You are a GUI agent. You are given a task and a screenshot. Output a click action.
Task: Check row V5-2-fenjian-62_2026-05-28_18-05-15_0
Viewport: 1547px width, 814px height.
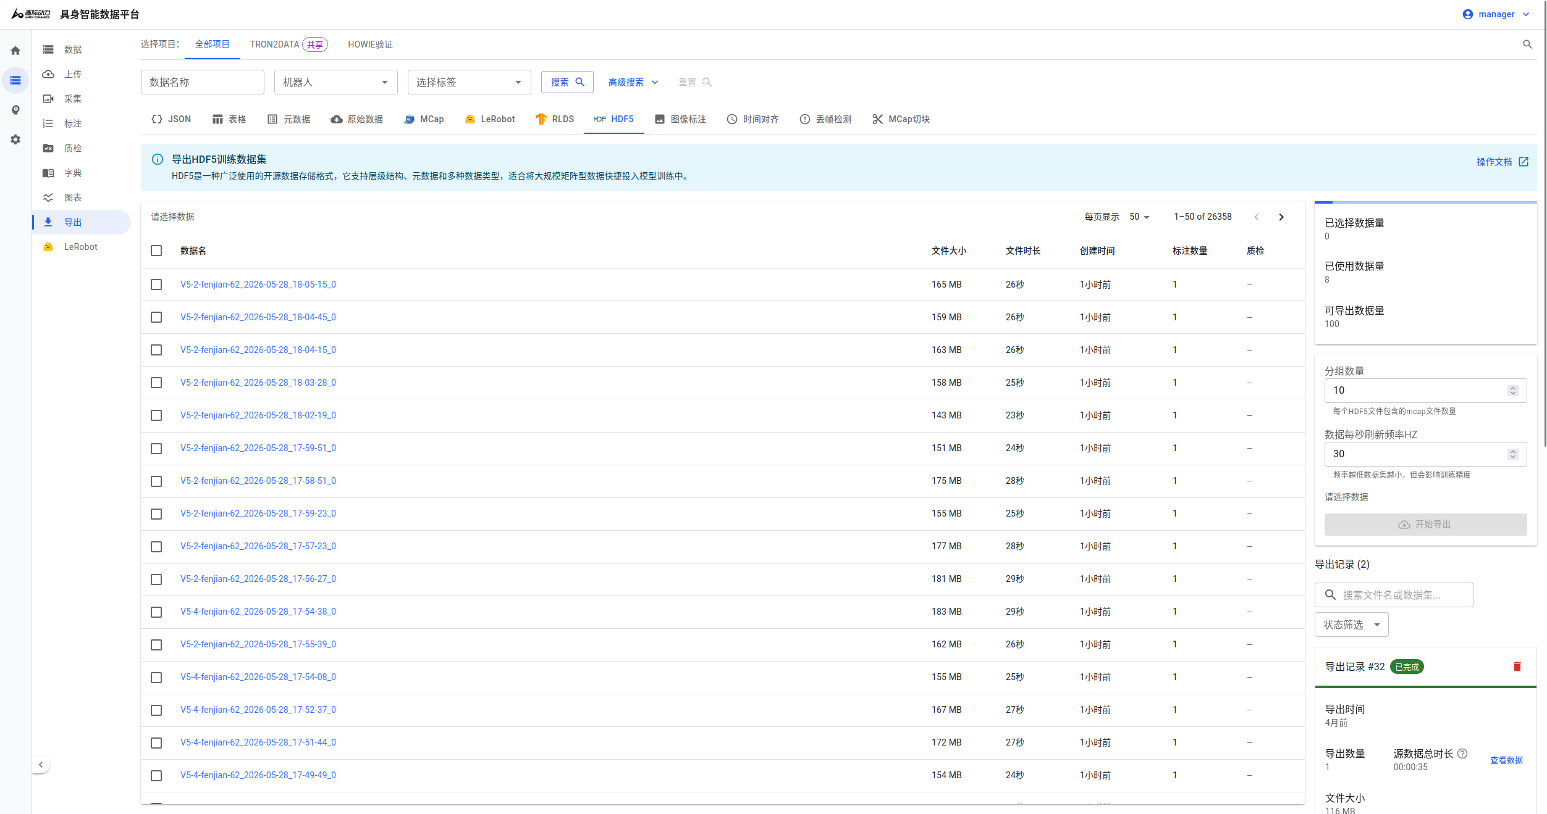tap(156, 284)
